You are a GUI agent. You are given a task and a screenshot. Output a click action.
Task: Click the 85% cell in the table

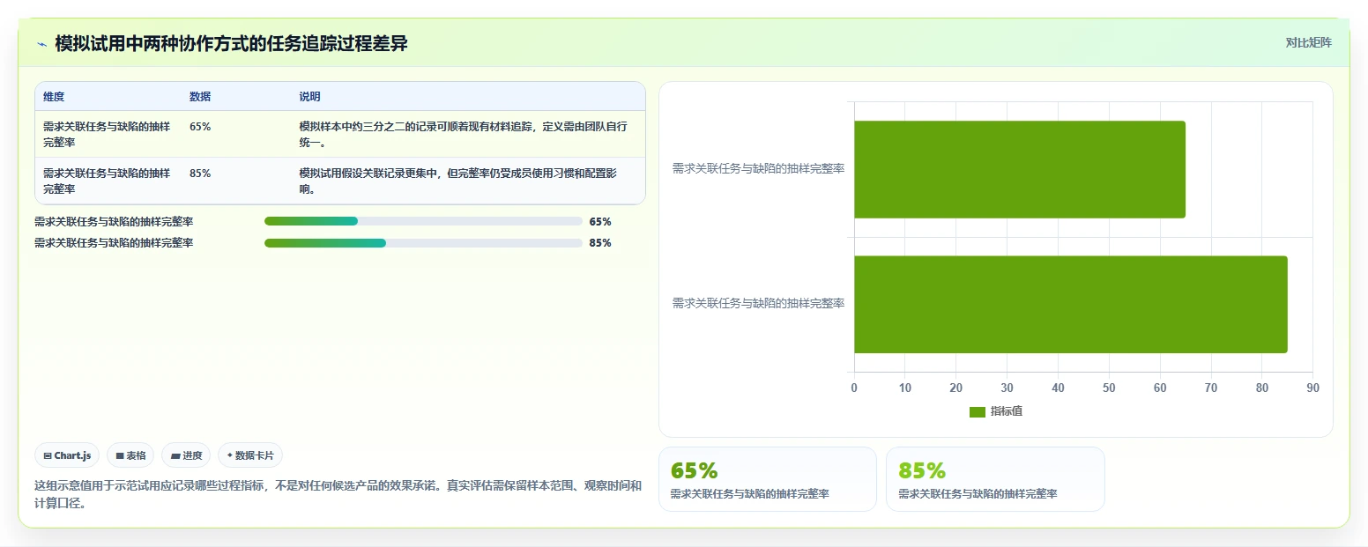[x=200, y=174]
